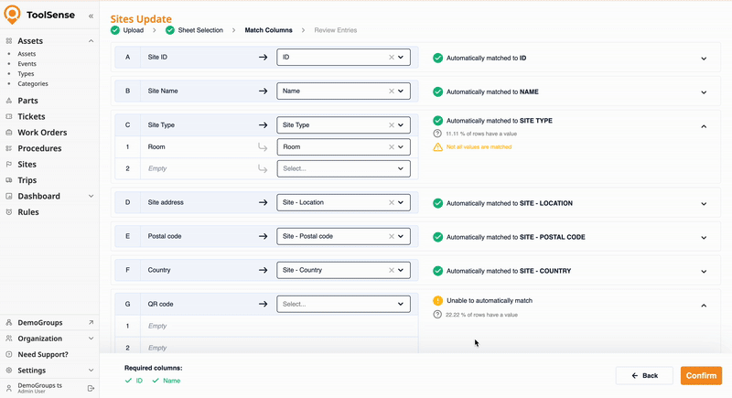Click the help icon beside 11.11 % of rows
732x398 pixels.
437,134
